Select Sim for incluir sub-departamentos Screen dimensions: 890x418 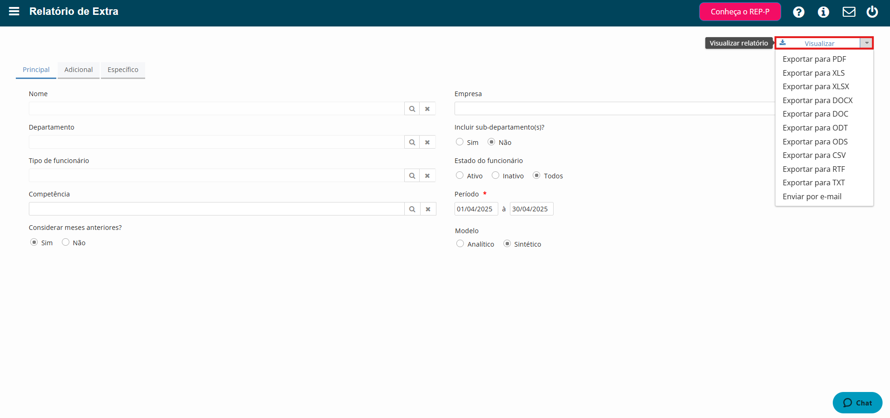[460, 142]
